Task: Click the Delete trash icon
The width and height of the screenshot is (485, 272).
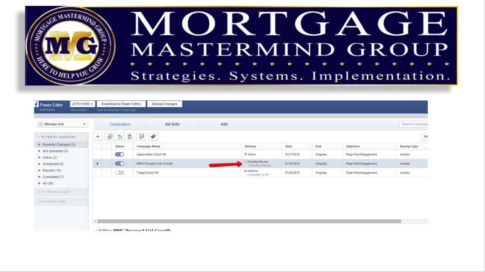Action: click(x=130, y=137)
